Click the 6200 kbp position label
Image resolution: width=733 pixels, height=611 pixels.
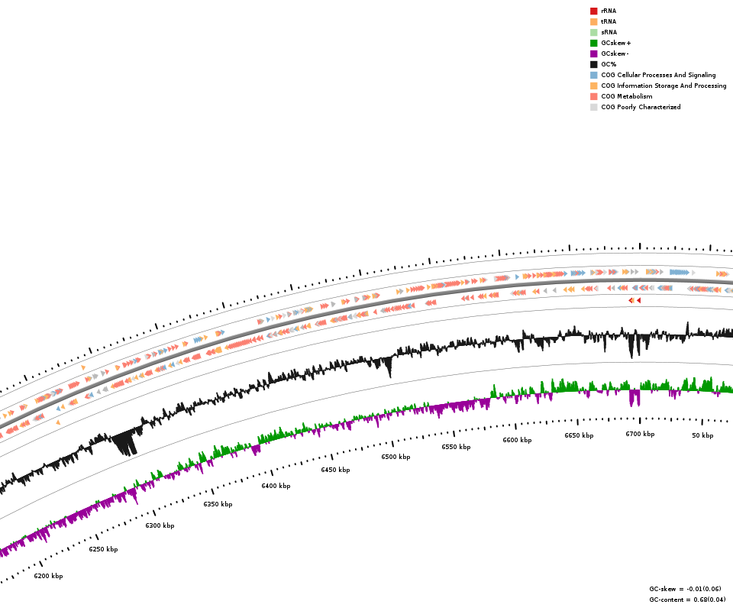click(48, 577)
